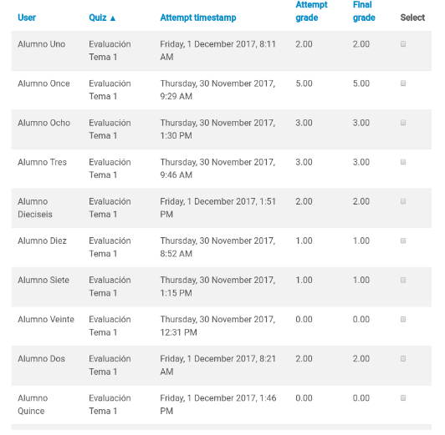
Task: Select the Alumno Veinte checkbox
Action: [403, 320]
